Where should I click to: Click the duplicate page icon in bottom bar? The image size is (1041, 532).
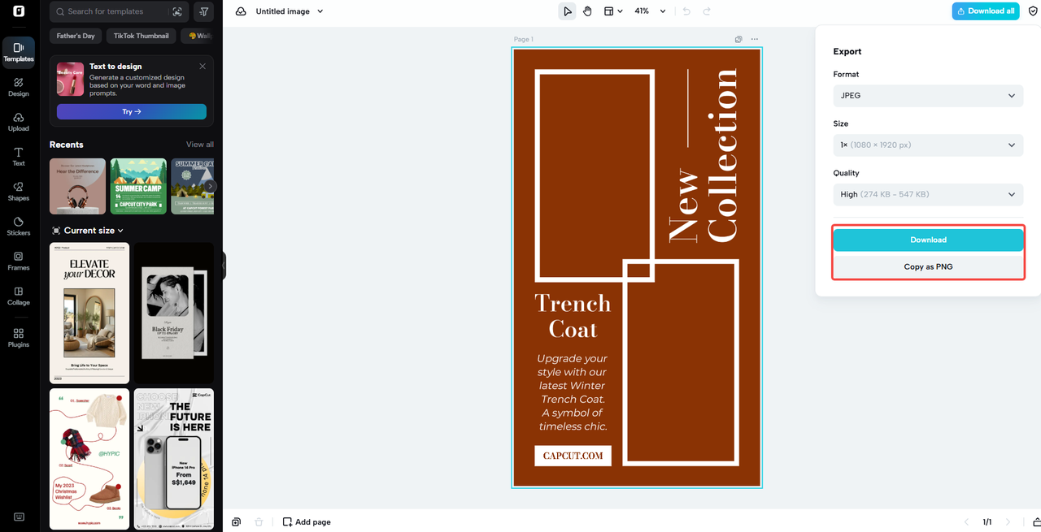click(x=236, y=521)
